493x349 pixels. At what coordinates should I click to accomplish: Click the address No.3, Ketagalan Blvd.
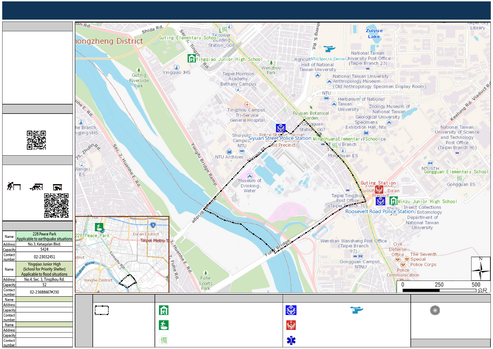(x=44, y=244)
